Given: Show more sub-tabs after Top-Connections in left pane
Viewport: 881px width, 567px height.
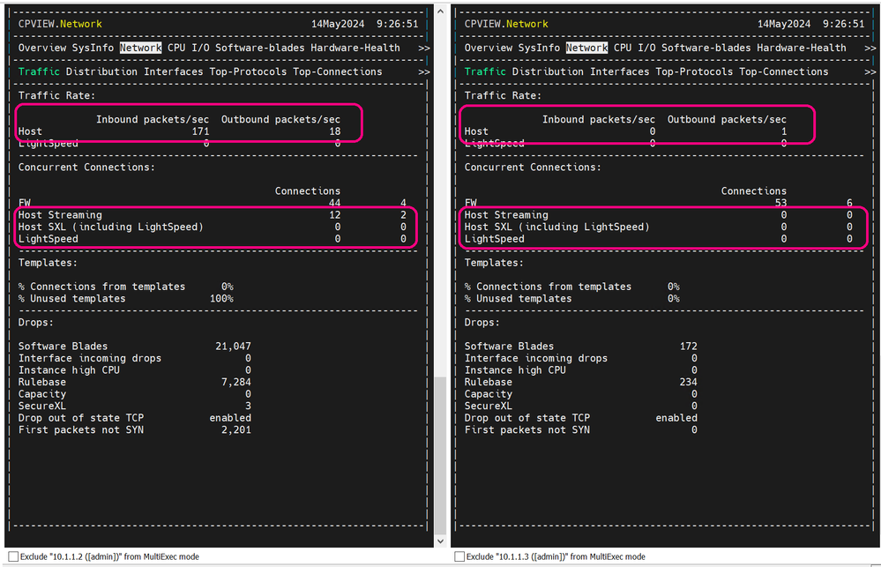Looking at the screenshot, I should point(424,71).
